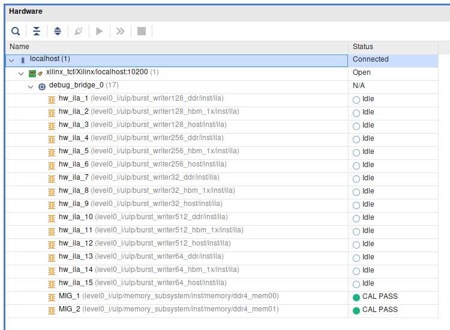Screen dimensions: 450x330
Task: Click the hw_ila_12 core icon
Action: [x=52, y=245]
